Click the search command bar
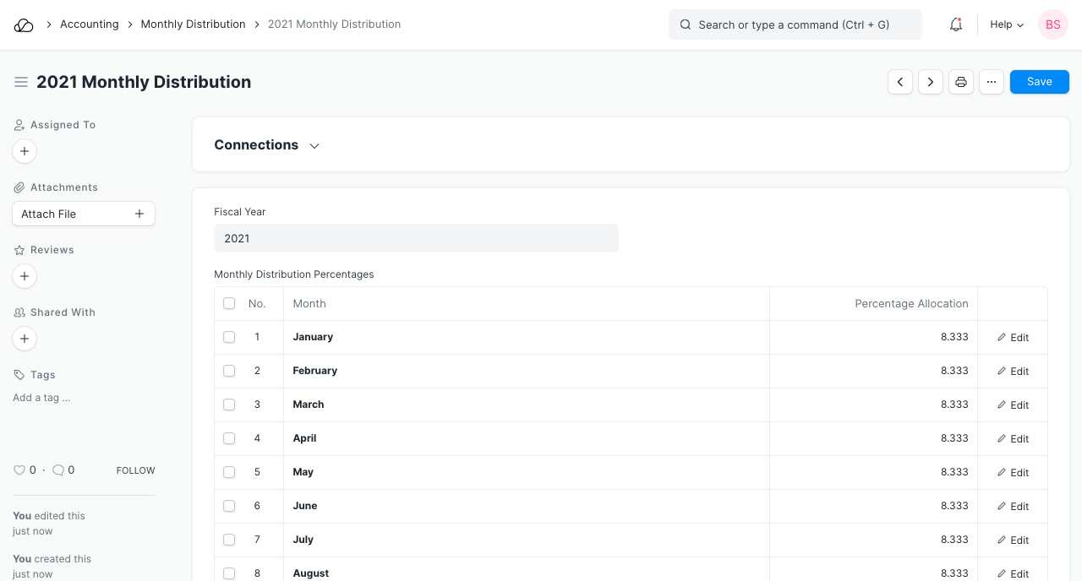Image resolution: width=1082 pixels, height=581 pixels. [795, 24]
